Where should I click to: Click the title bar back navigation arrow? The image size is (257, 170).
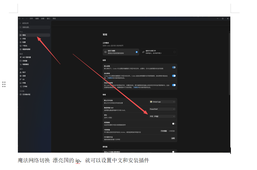23,19
